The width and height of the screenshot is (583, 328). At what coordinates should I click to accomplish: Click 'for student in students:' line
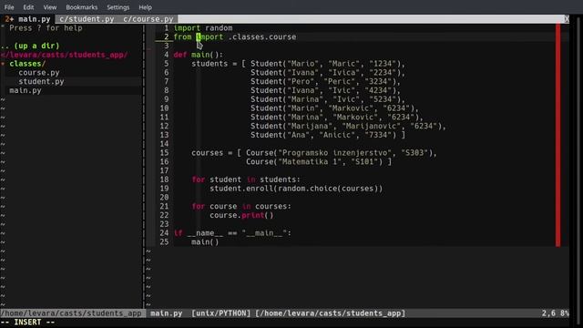click(x=246, y=179)
